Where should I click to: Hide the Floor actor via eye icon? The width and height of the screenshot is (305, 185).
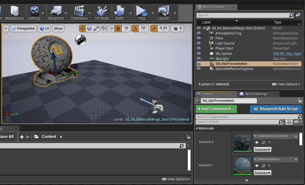pos(199,38)
